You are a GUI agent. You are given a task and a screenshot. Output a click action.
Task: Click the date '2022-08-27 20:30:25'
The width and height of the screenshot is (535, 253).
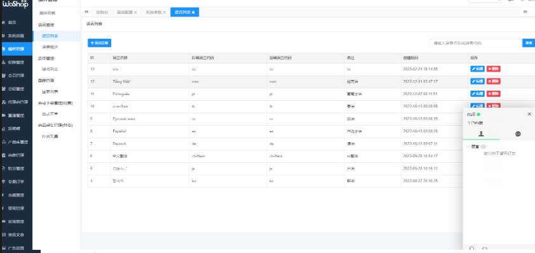click(x=421, y=181)
